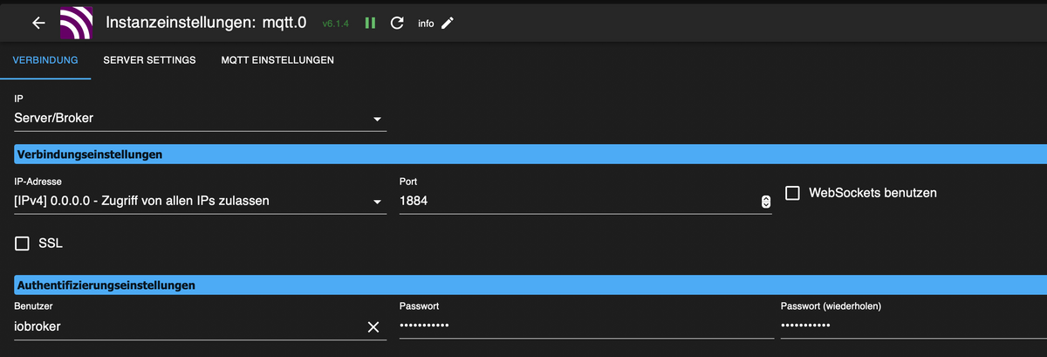Switch to the Server Settings tab
Viewport: 1047px width, 357px height.
point(149,60)
